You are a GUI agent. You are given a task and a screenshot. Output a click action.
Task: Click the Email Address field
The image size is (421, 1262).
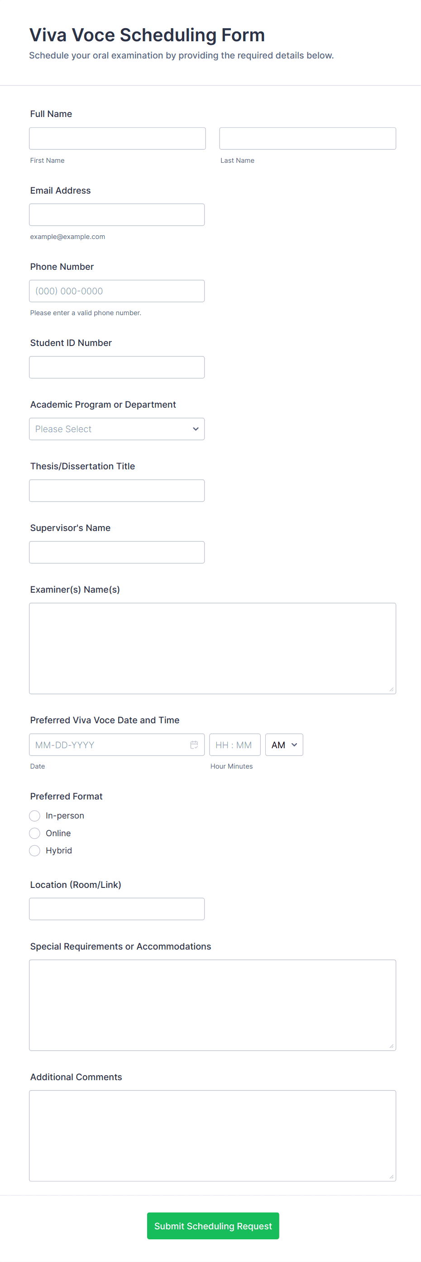pos(117,215)
